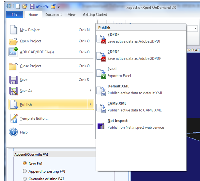The height and width of the screenshot is (181, 200).
Task: Switch to the Home tab
Action: pyautogui.click(x=33, y=14)
